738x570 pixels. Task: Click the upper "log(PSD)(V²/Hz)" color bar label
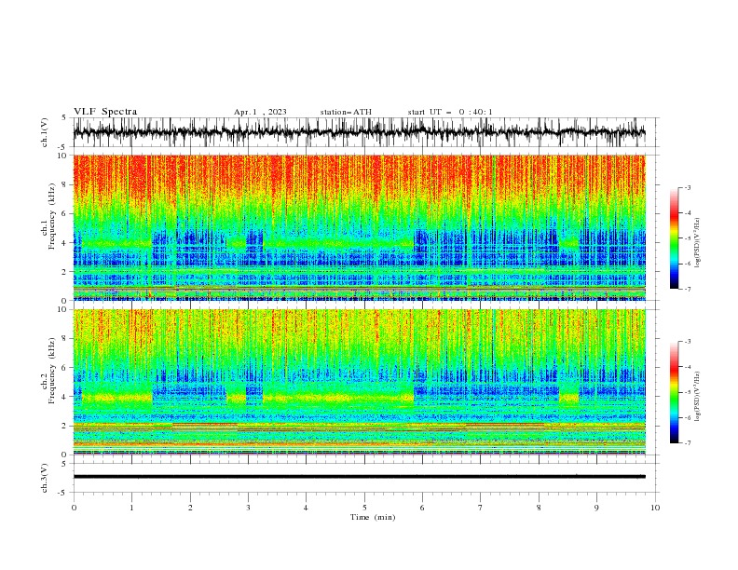(x=698, y=243)
